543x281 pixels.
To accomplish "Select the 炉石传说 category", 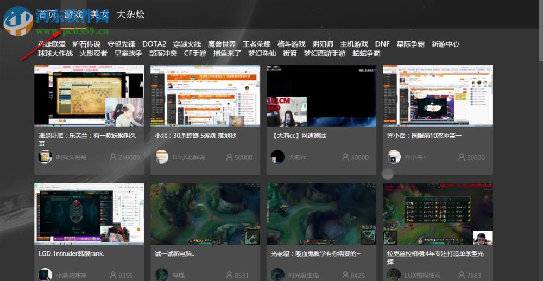I will (x=86, y=44).
